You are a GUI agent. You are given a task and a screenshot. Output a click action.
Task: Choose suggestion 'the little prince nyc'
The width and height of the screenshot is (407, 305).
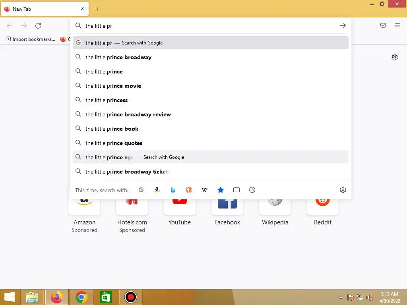(x=211, y=157)
